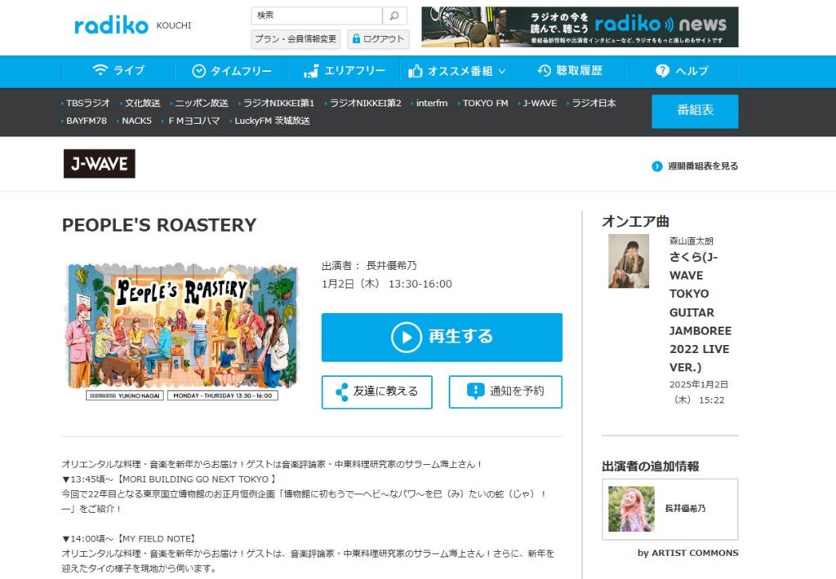Viewport: 836px width, 579px height.
Task: Click 通知を予約 notification button
Action: (x=505, y=391)
